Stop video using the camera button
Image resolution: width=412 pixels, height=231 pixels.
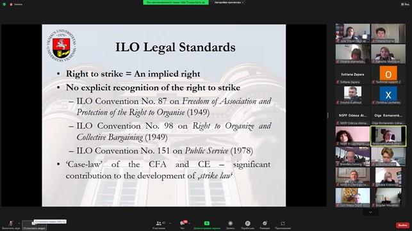[x=34, y=225]
